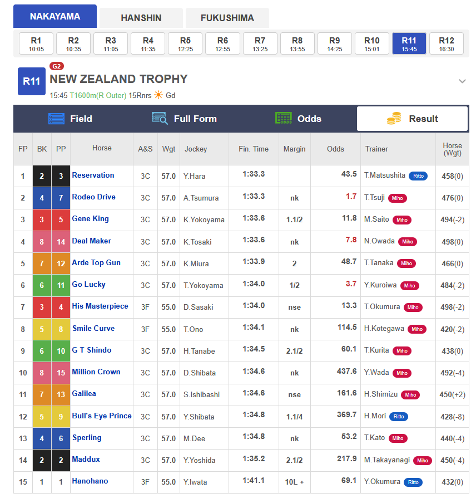Open horse Bull's Eye Prince's profile link
Viewport: 476px width, 498px height.
[x=102, y=416]
